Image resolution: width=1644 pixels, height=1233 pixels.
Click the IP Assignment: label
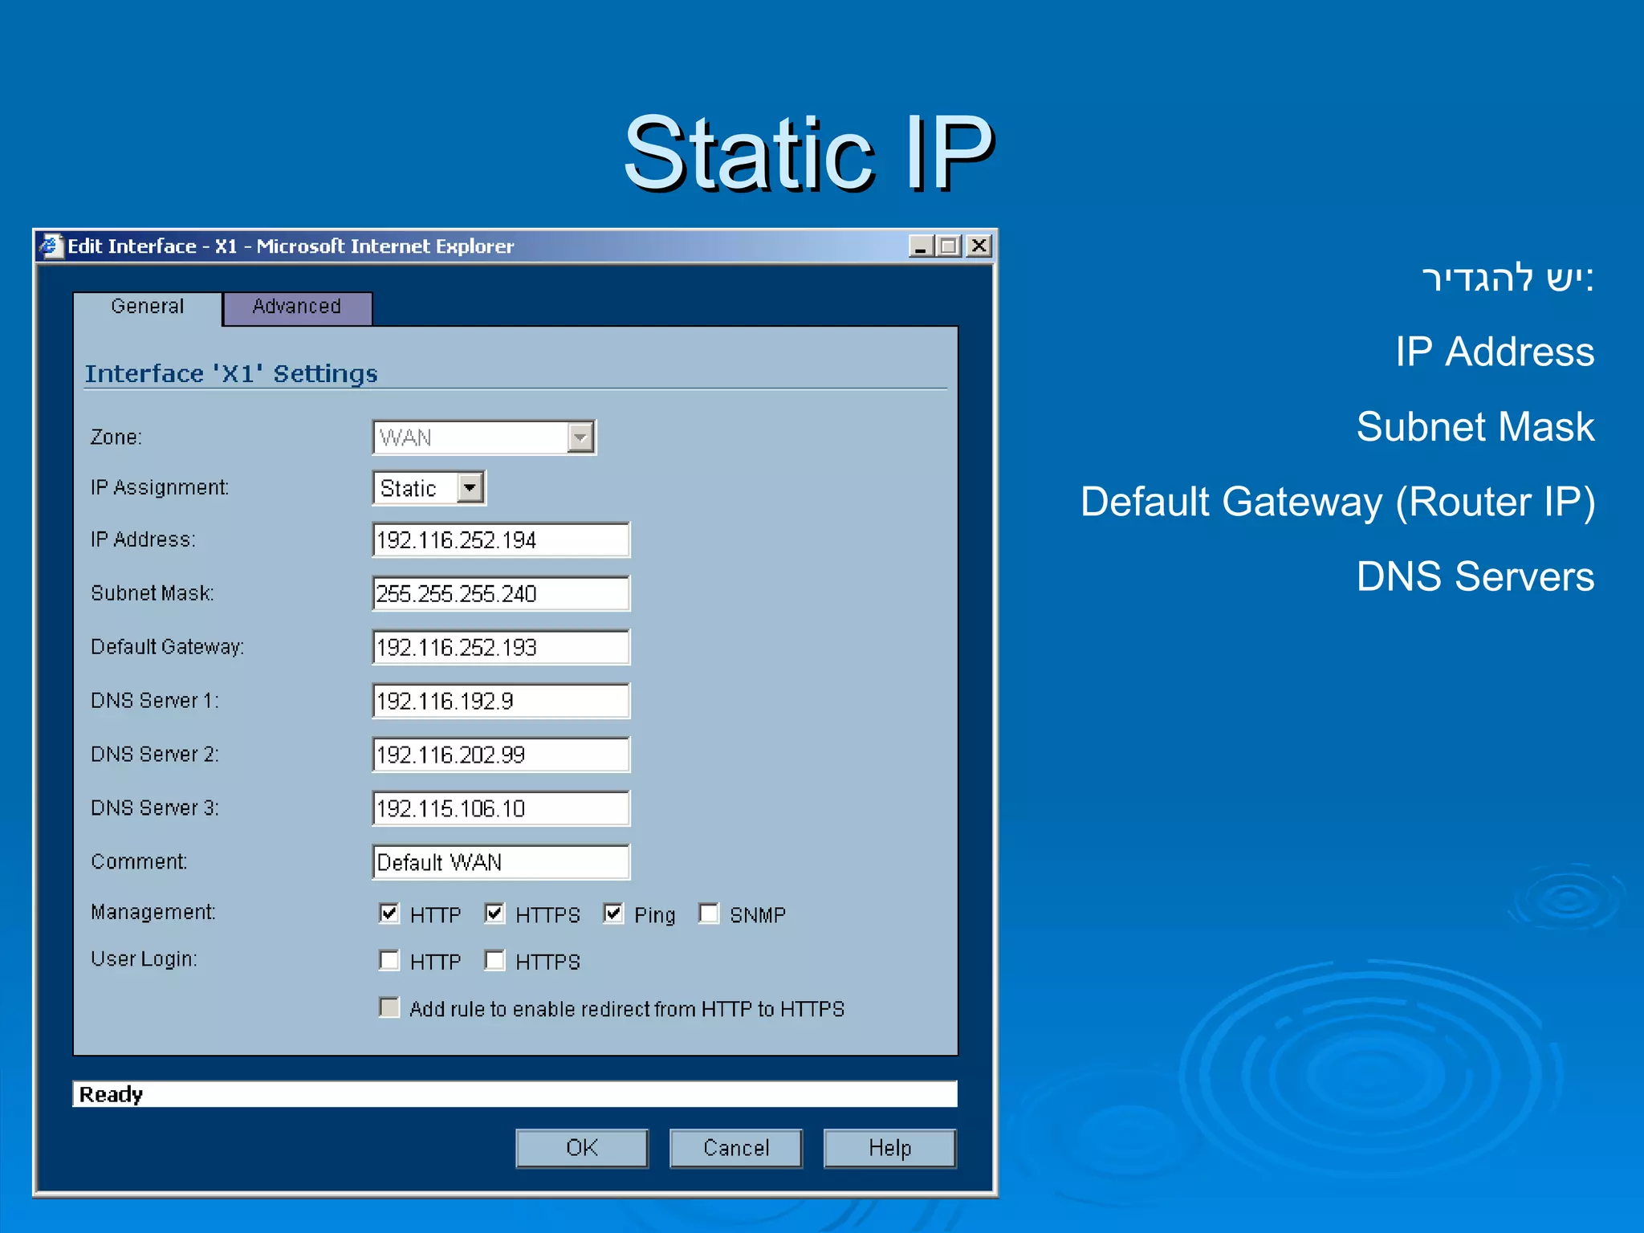[x=160, y=488]
